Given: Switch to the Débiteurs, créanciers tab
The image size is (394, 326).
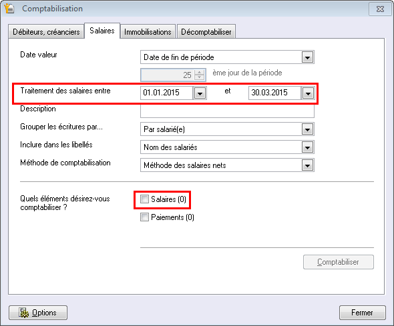Looking at the screenshot, I should (x=46, y=32).
